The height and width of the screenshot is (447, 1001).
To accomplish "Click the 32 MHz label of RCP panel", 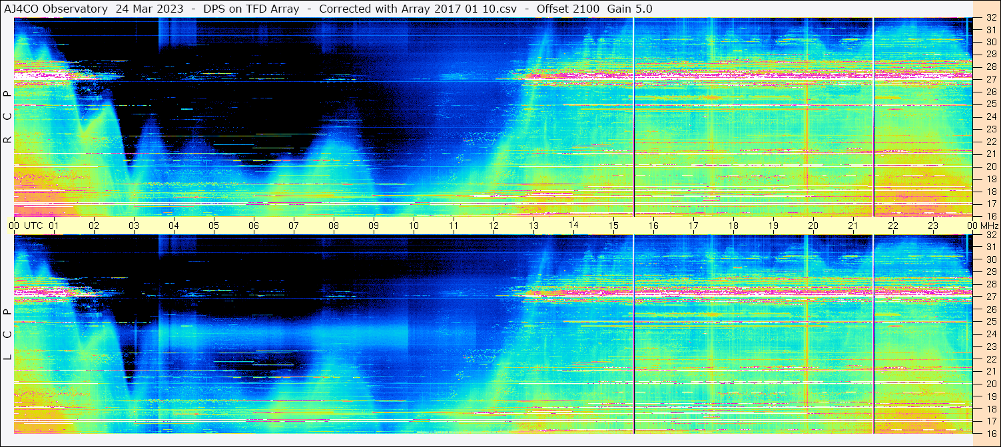I will point(991,18).
